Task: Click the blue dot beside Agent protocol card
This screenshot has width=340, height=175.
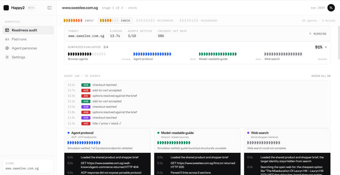Action: click(68, 133)
